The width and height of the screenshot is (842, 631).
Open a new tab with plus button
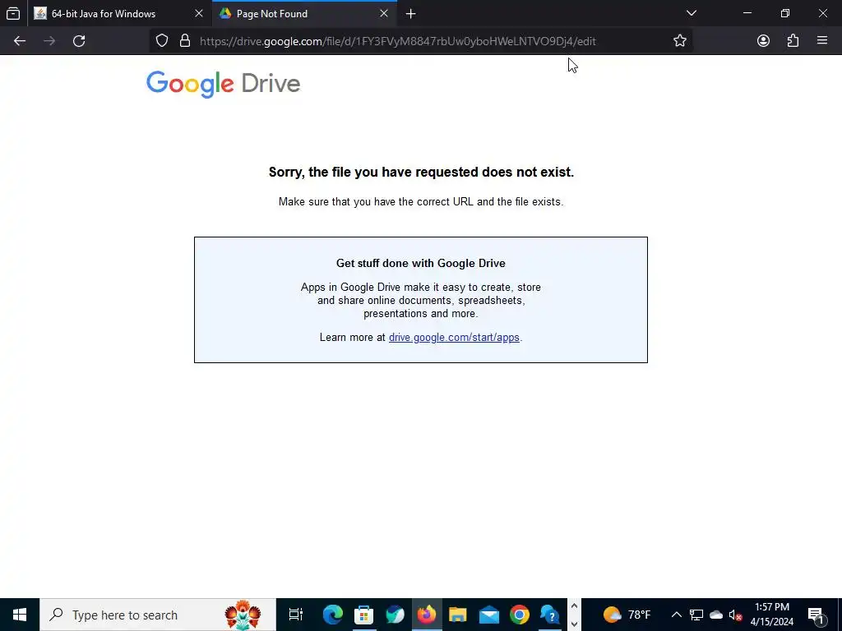(x=411, y=14)
